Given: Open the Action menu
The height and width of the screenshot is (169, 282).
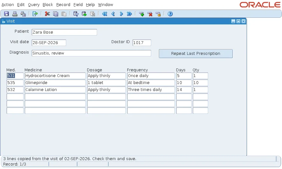Looking at the screenshot, I should point(8,5).
